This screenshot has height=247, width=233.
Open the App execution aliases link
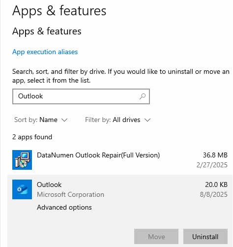(x=45, y=52)
